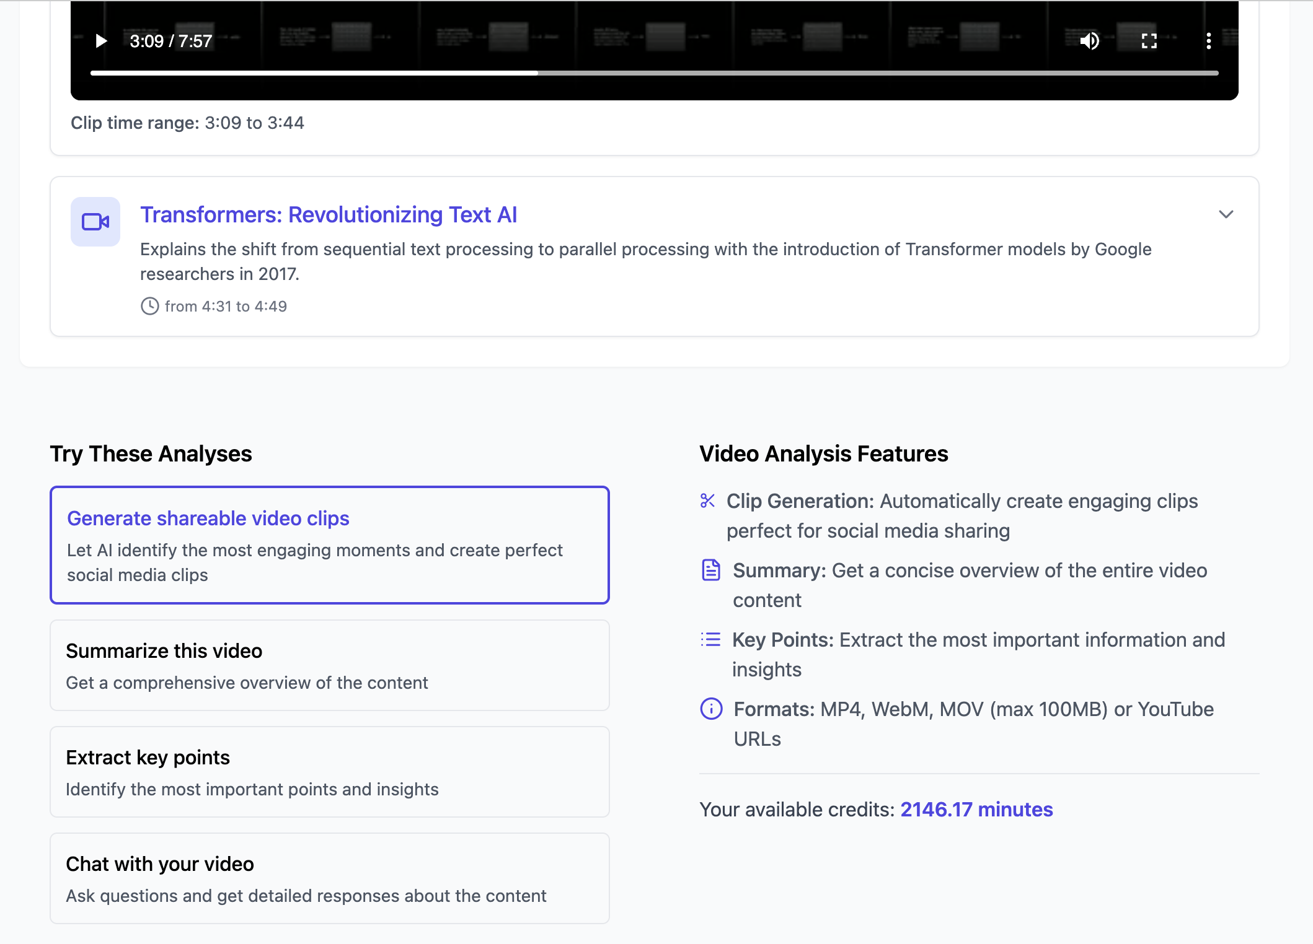Click the video progress bar
This screenshot has height=944, width=1313.
pos(654,73)
